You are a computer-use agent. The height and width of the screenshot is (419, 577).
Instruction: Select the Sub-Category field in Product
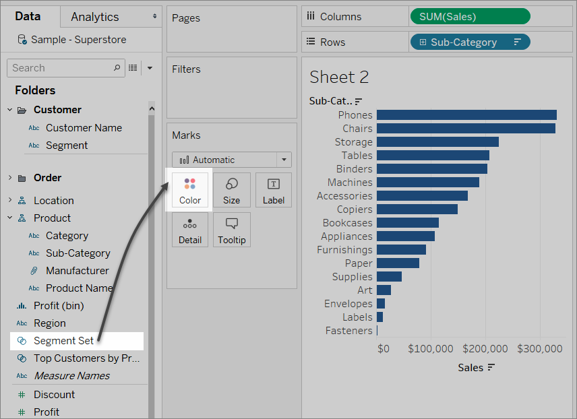[78, 253]
